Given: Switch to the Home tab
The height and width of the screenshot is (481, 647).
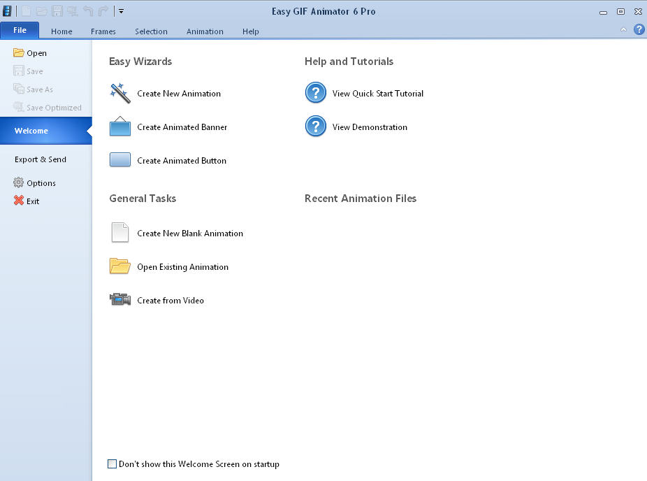Looking at the screenshot, I should point(61,31).
